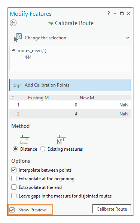
Task: Expand the Change the selection dropdown arrow
Action: tap(128, 38)
